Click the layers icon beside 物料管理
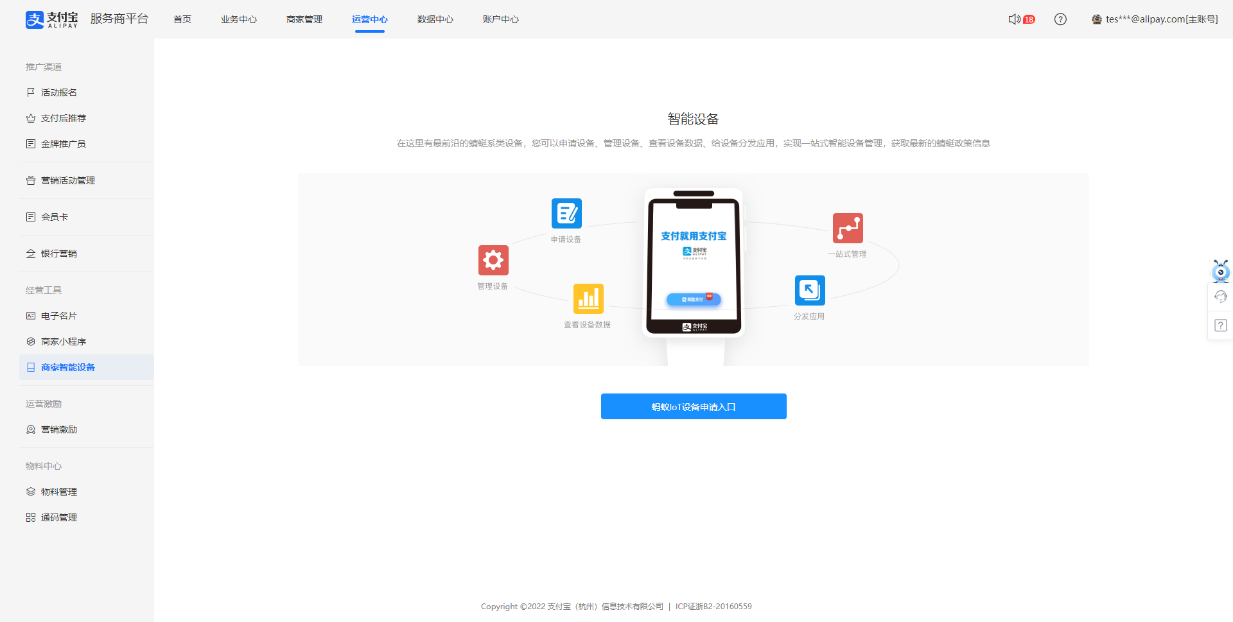The width and height of the screenshot is (1233, 622). 31,492
